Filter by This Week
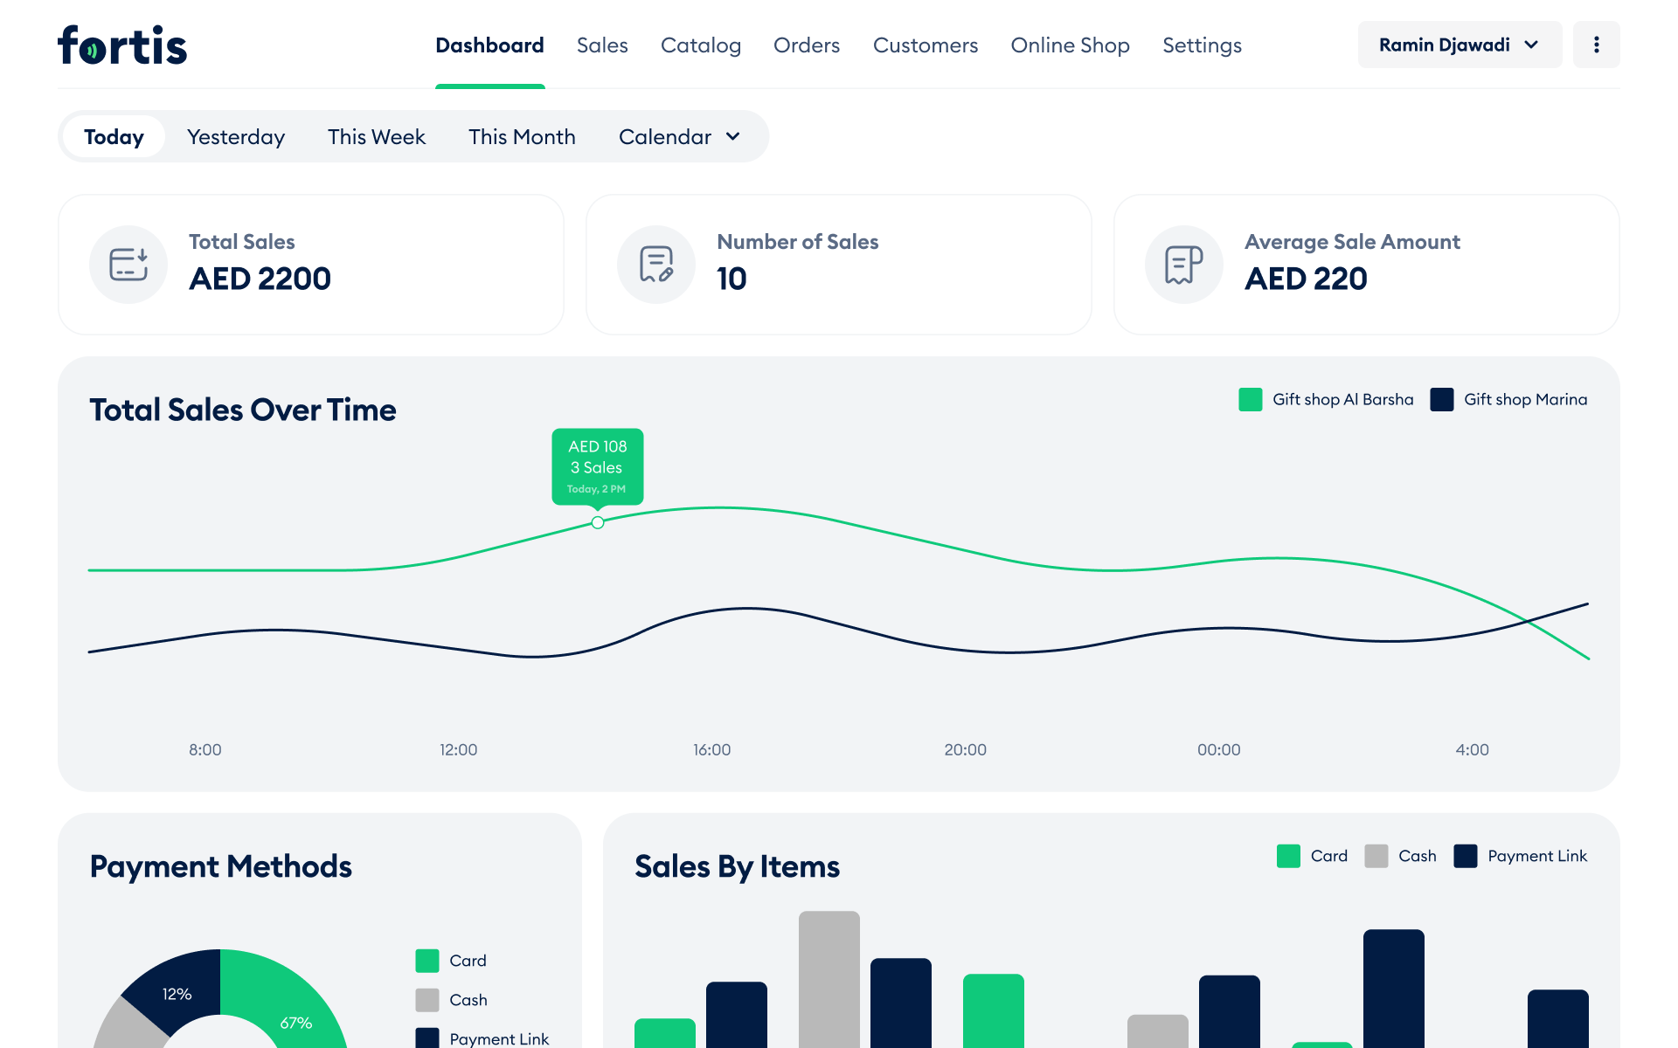 [x=377, y=137]
